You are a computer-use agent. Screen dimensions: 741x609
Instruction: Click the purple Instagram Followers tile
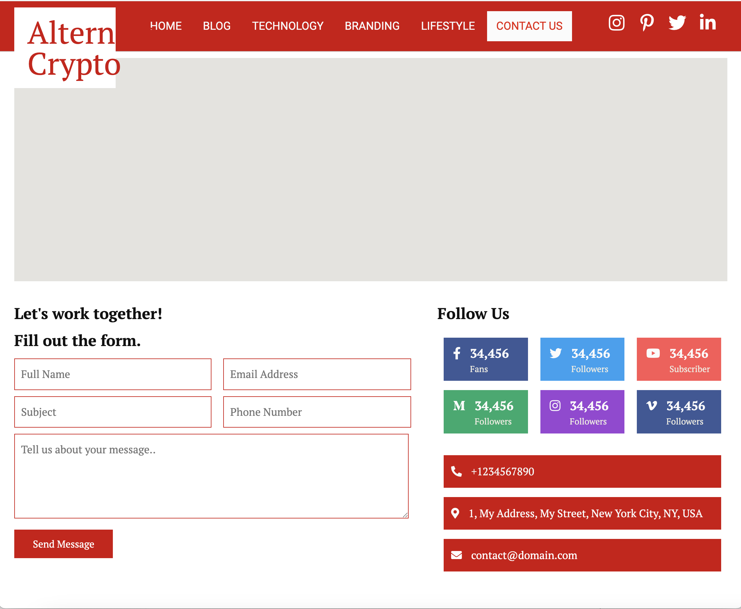tap(582, 412)
